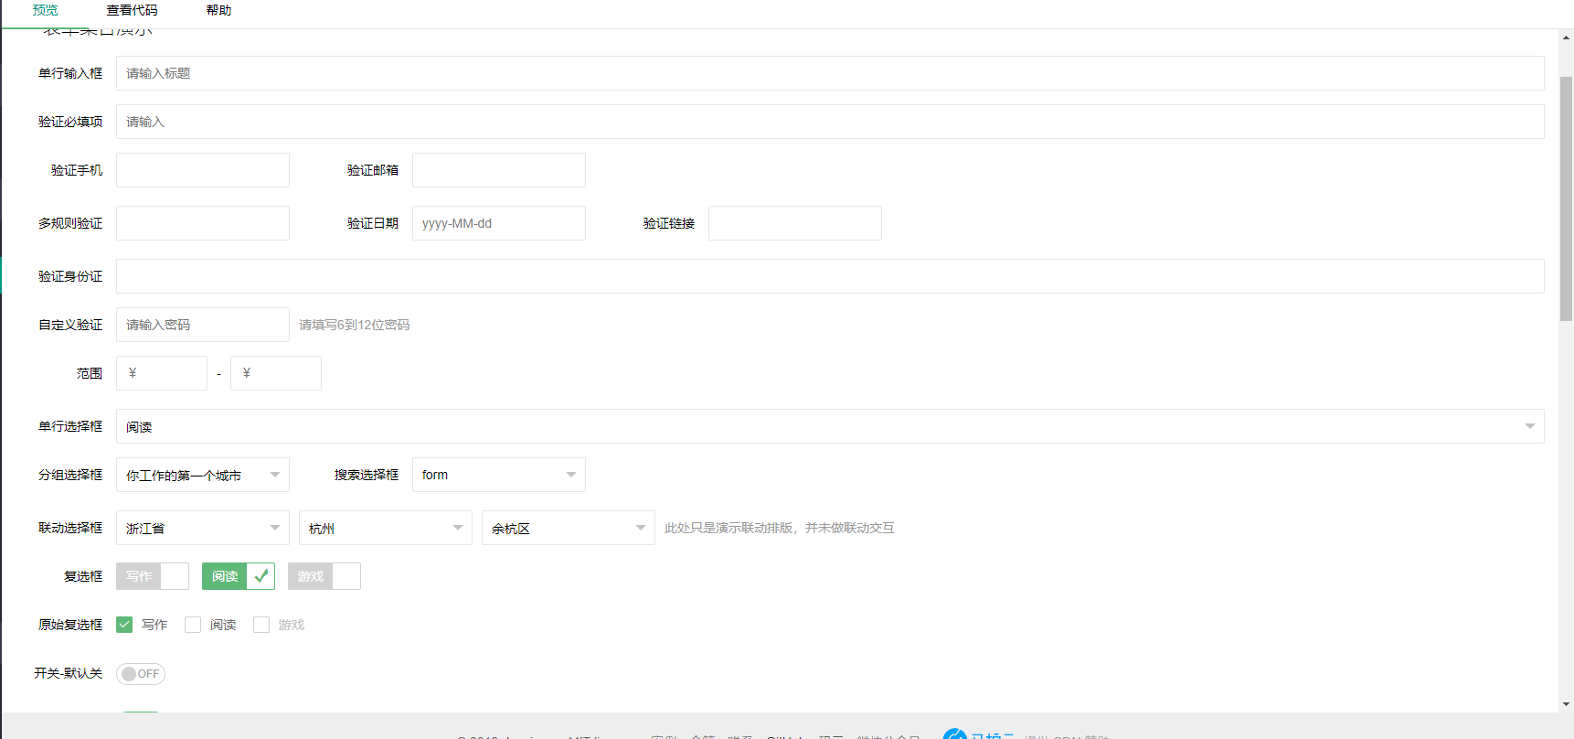Click the 验证日期 date field
1574x739 pixels.
pos(498,223)
